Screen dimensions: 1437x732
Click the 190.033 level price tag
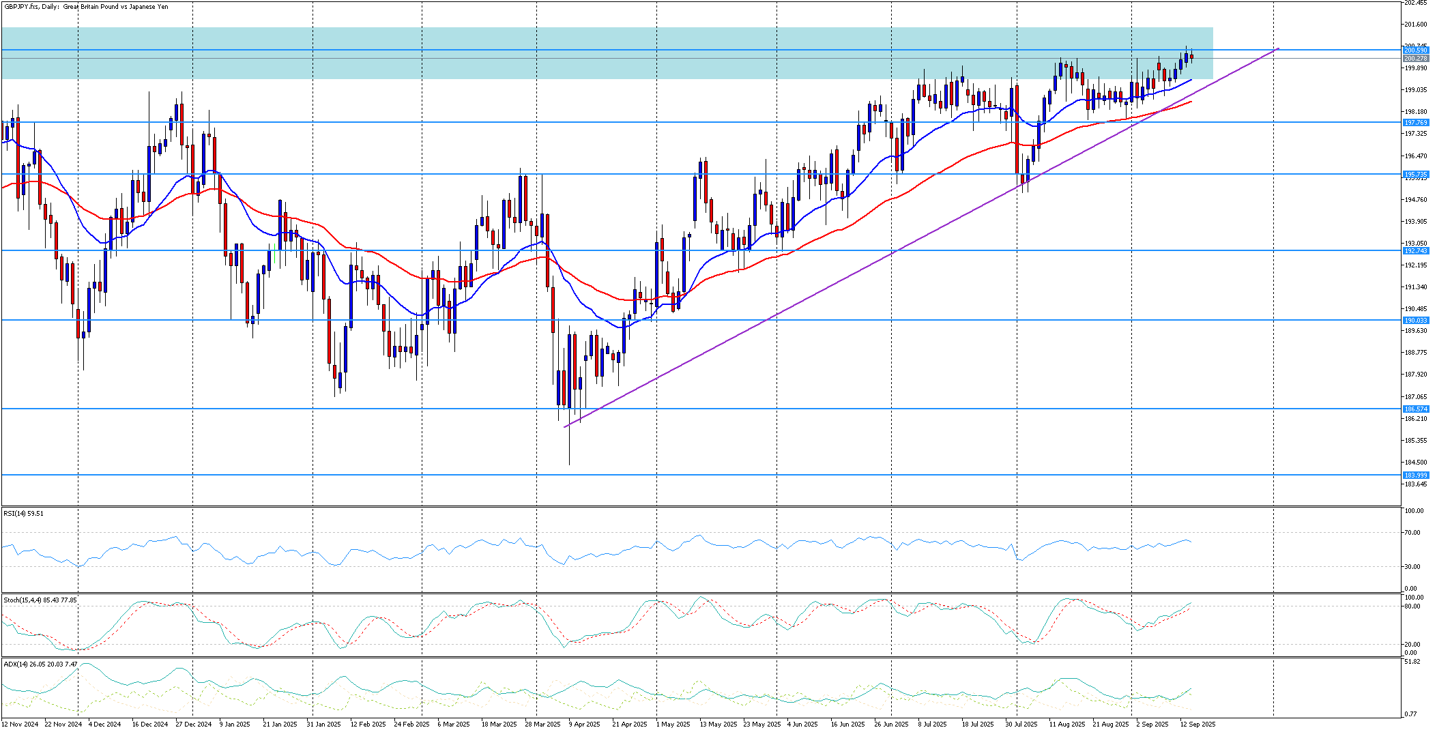click(1415, 321)
